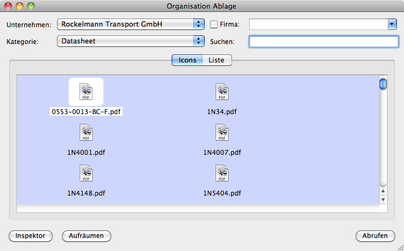Click the Inspektor button
The image size is (404, 251).
pyautogui.click(x=30, y=236)
